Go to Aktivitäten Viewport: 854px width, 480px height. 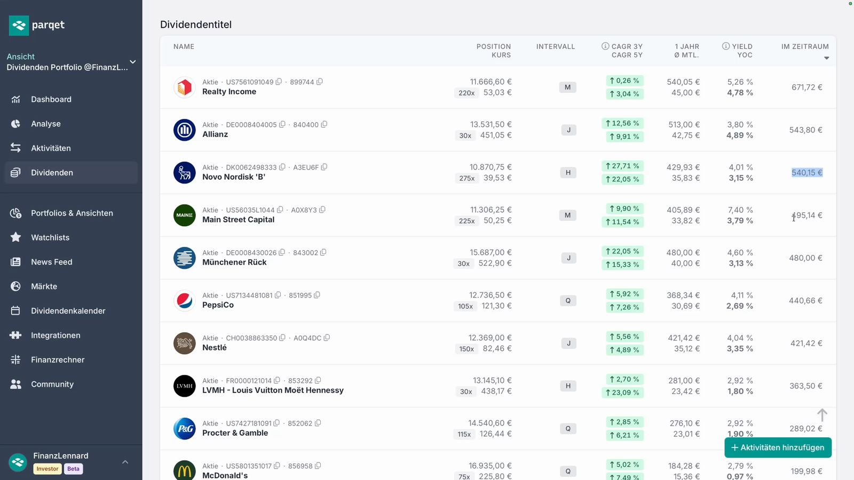(51, 148)
